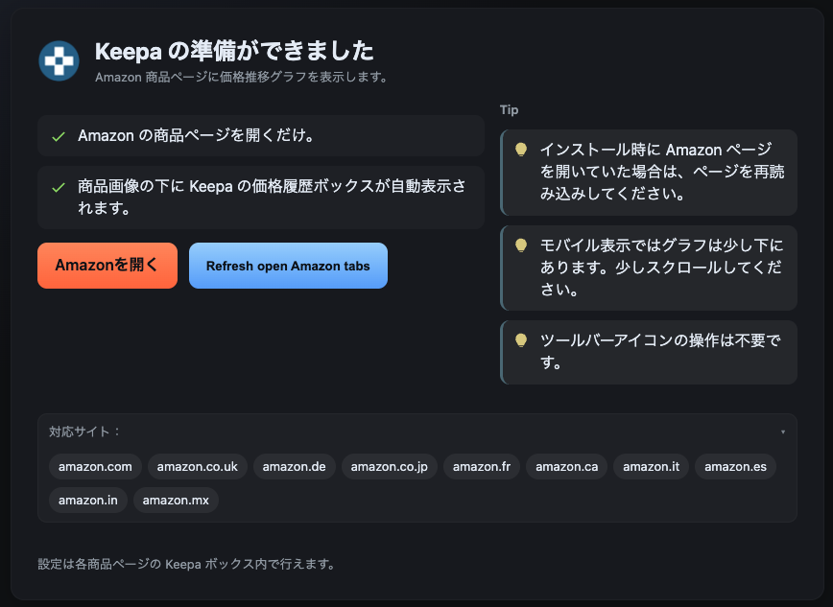Choose the amazon.fr site chip
The height and width of the screenshot is (607, 833).
[482, 467]
